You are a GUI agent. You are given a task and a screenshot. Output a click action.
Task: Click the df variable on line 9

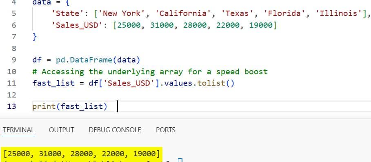(x=37, y=60)
